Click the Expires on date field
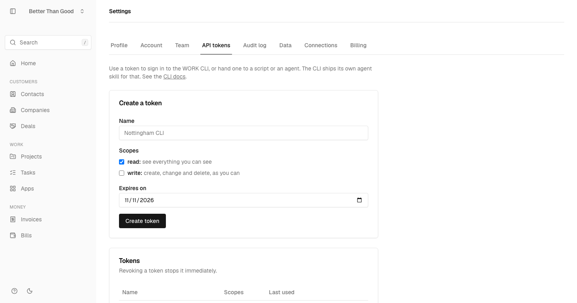Viewport: 577px width, 303px height. click(244, 200)
